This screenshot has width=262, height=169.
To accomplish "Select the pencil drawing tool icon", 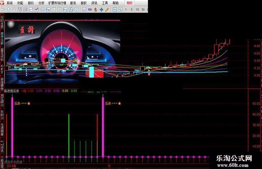I will [107, 9].
